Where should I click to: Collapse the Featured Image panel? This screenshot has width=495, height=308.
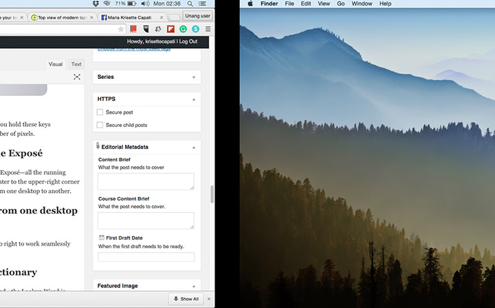pyautogui.click(x=194, y=286)
